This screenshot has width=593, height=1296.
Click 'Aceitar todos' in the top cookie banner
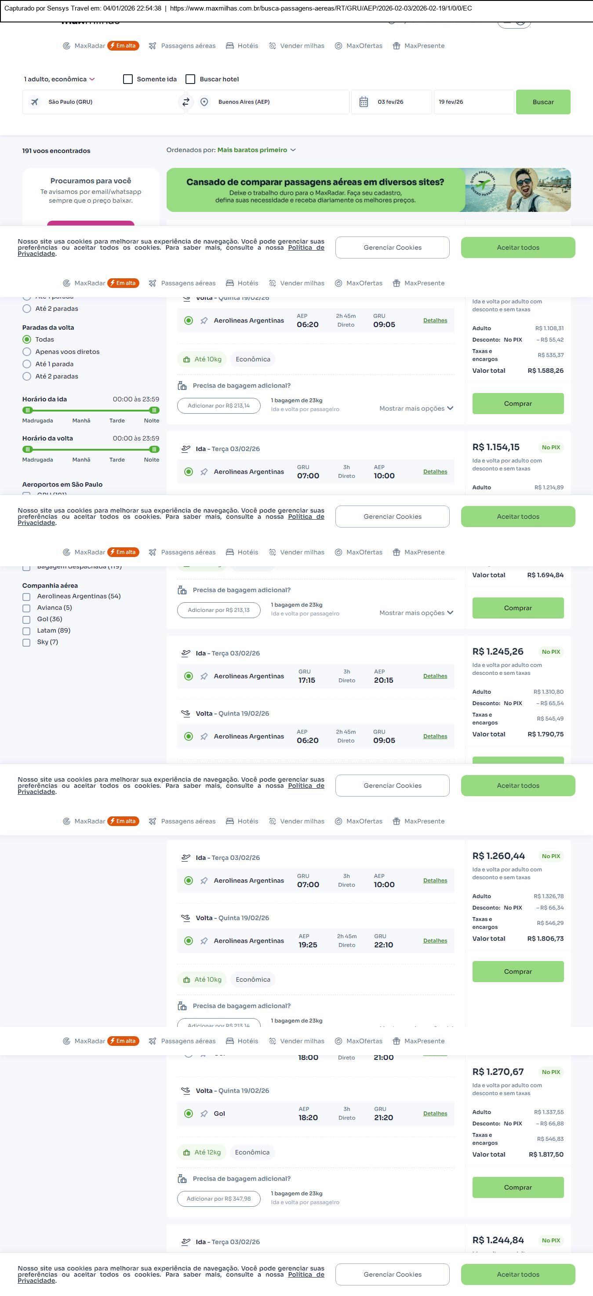point(517,248)
